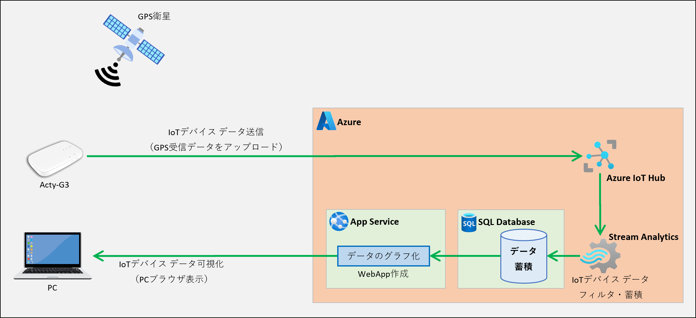This screenshot has width=696, height=318.
Task: Click the GPS衛星 label
Action: (x=154, y=16)
